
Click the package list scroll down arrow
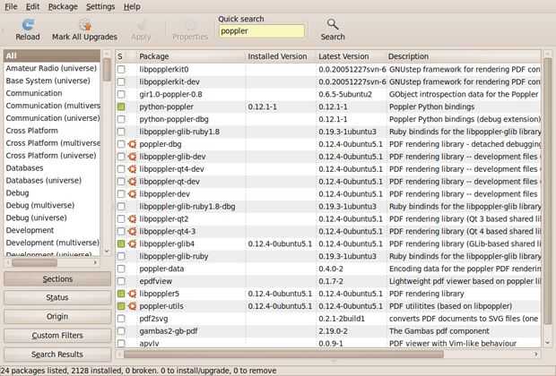(548, 343)
